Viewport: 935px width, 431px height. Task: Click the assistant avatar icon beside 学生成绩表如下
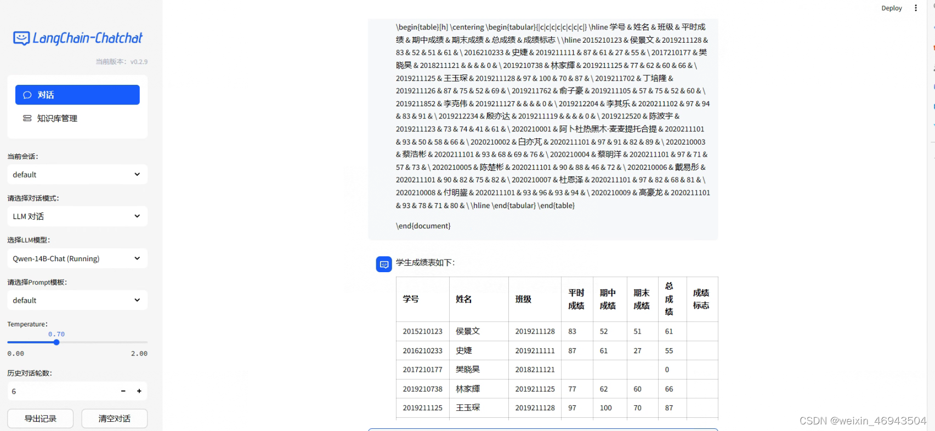(x=384, y=265)
